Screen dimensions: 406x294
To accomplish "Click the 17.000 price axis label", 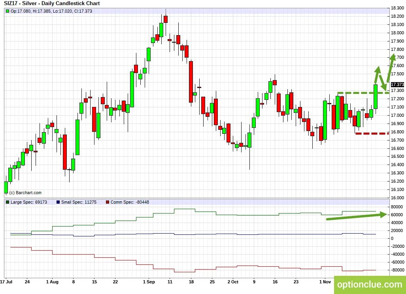I will point(398,115).
